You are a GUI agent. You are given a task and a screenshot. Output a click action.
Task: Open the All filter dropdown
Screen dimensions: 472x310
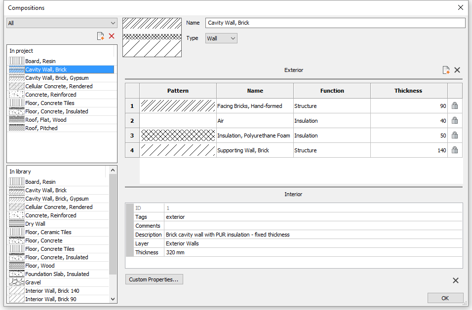click(62, 23)
